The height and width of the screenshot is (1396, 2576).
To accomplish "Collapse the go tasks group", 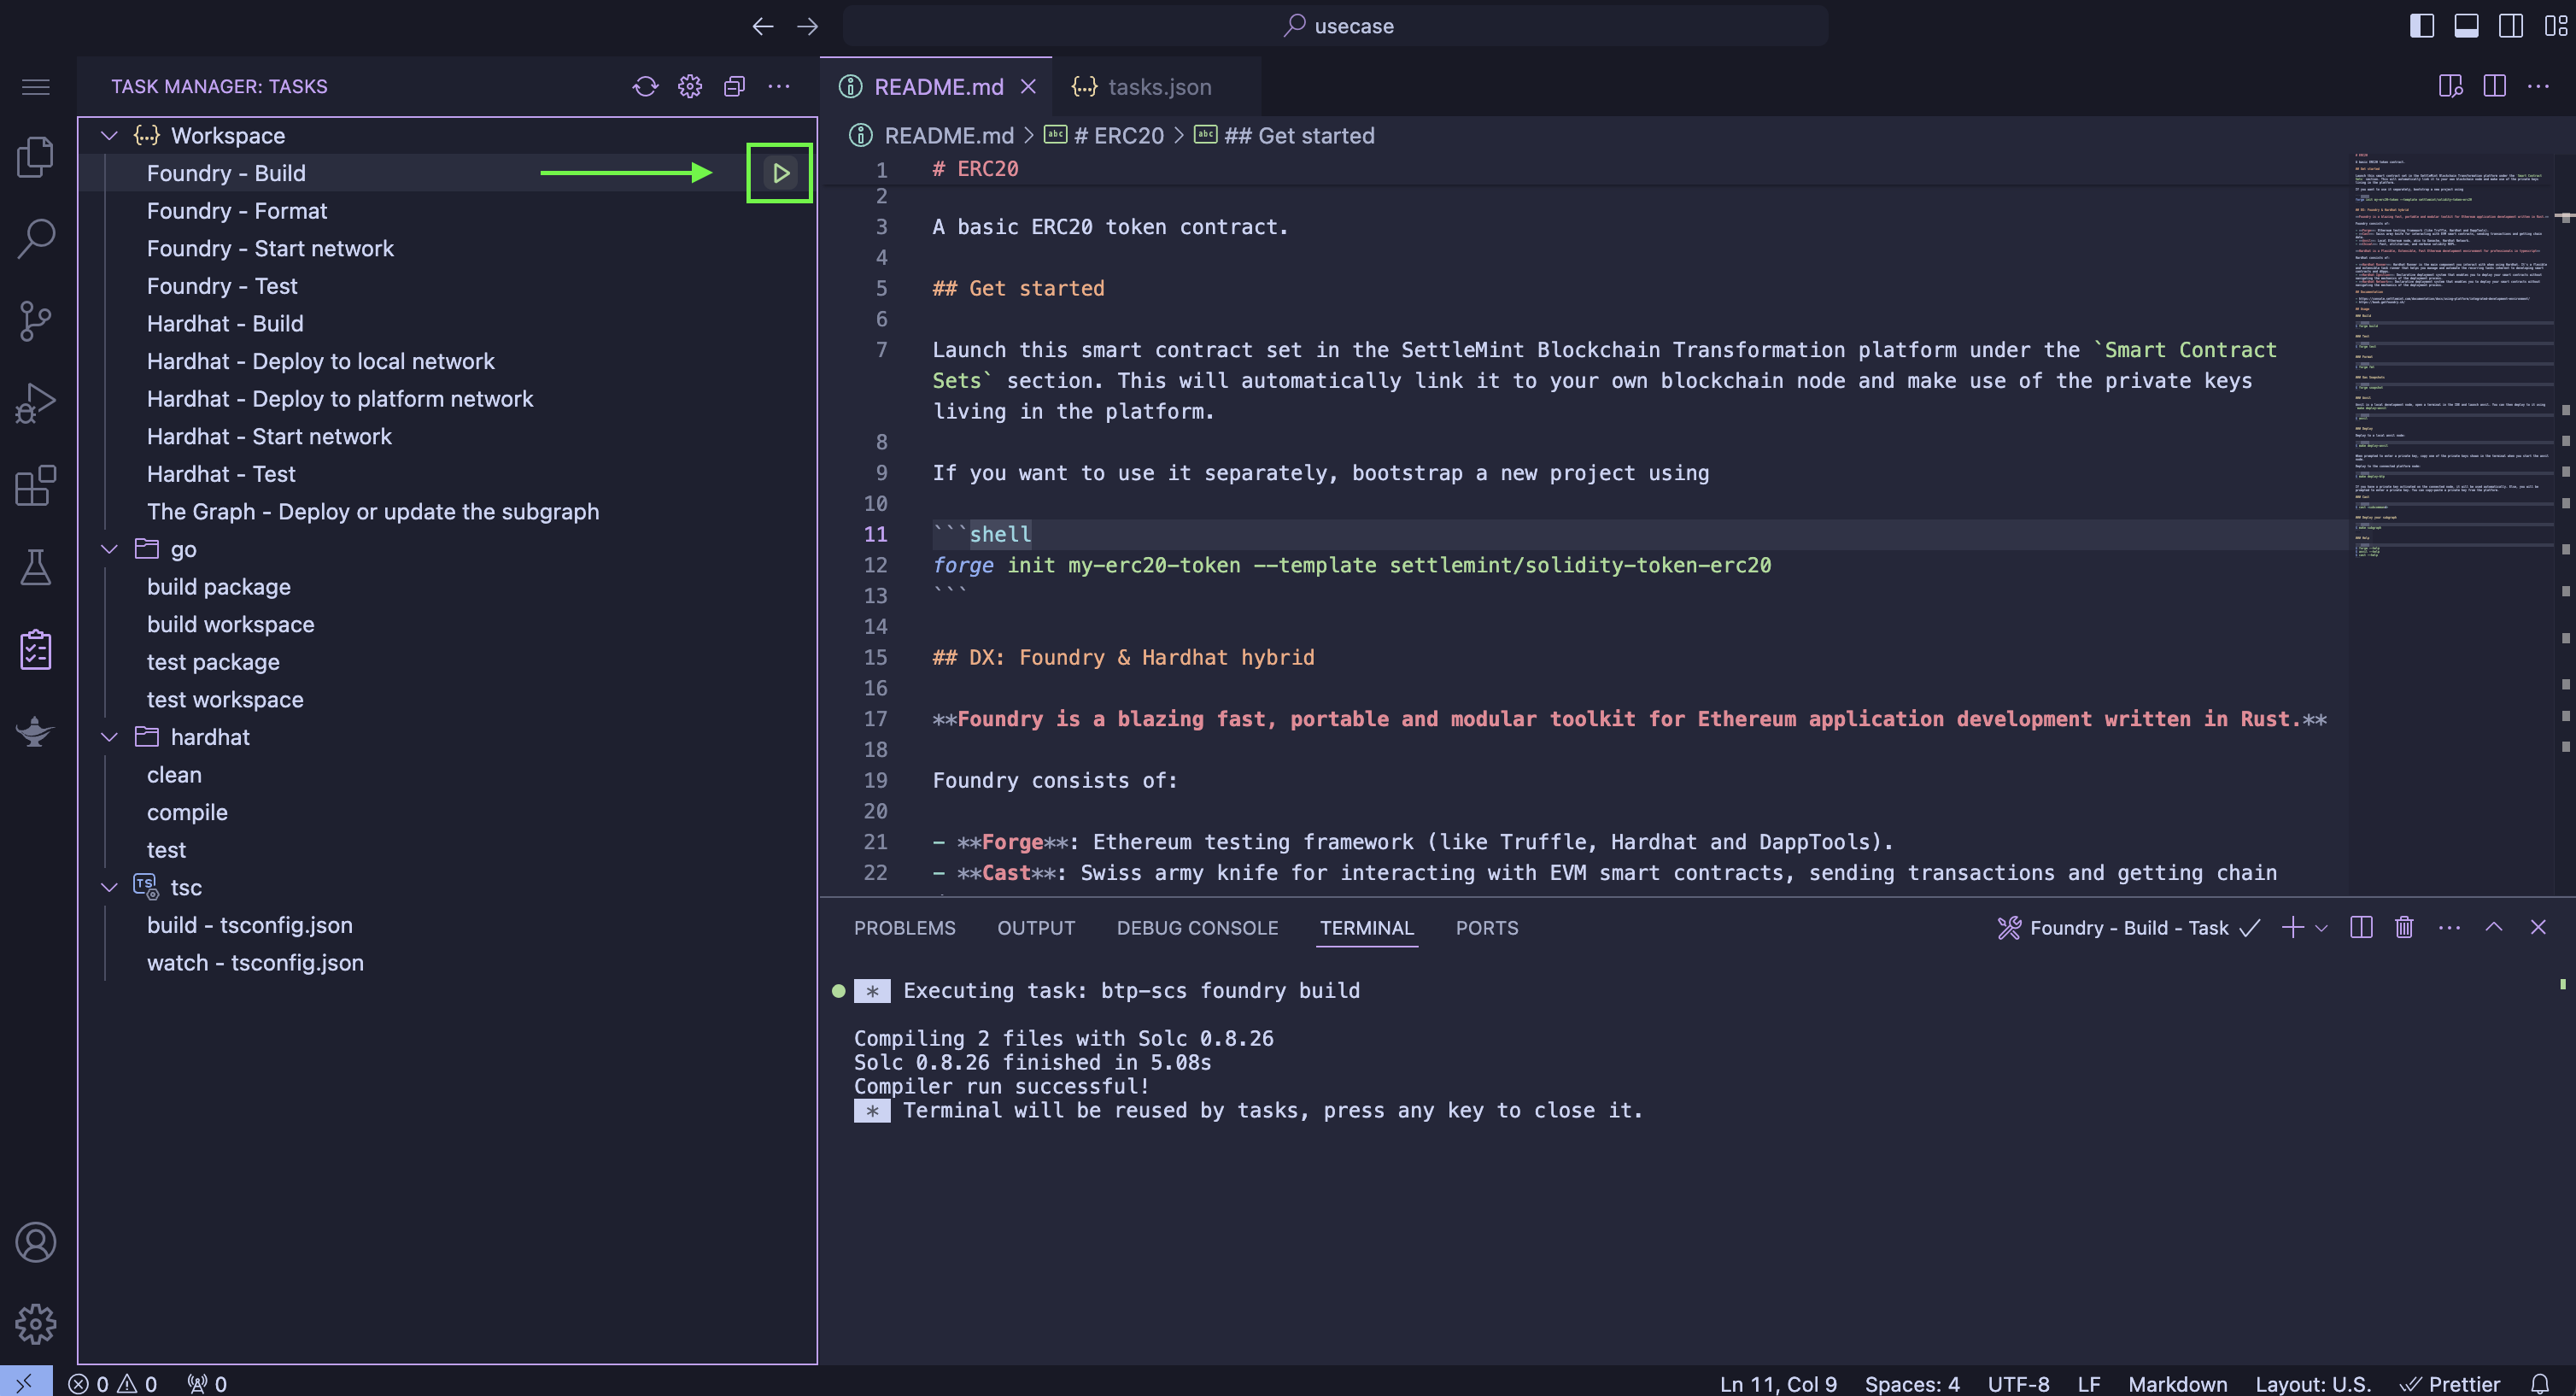I will [110, 549].
